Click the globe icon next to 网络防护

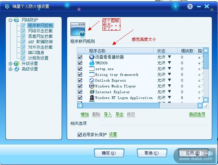[x=17, y=20]
